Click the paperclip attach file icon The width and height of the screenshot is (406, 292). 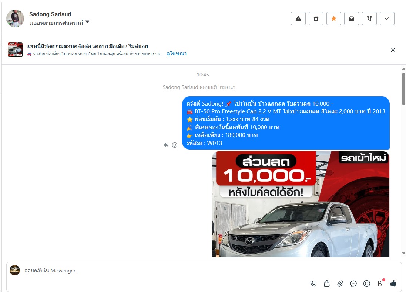[340, 284]
